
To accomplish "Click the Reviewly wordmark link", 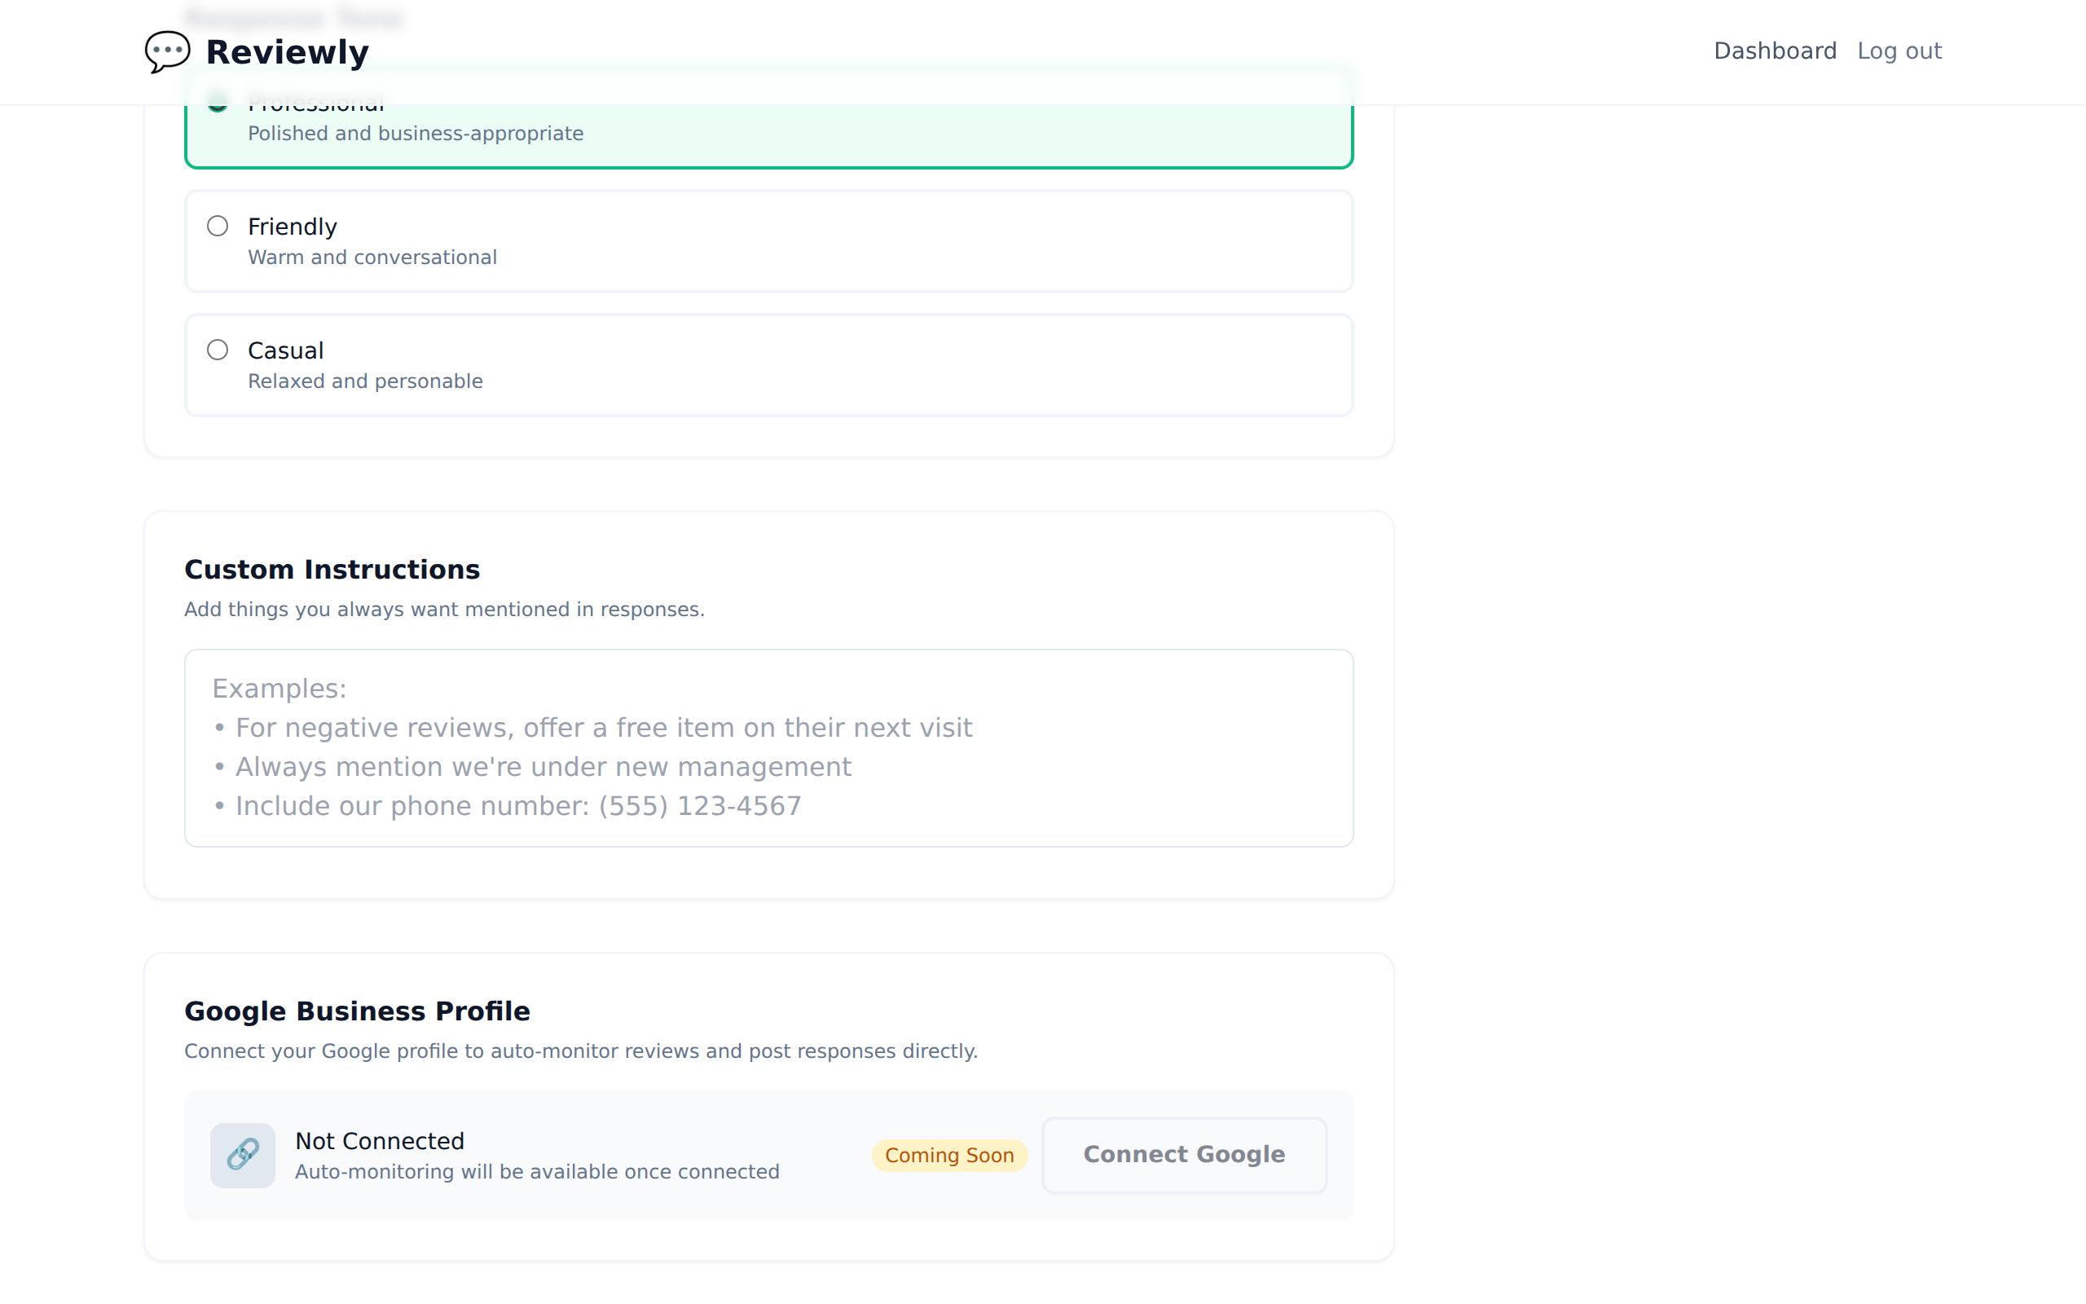I will click(287, 51).
